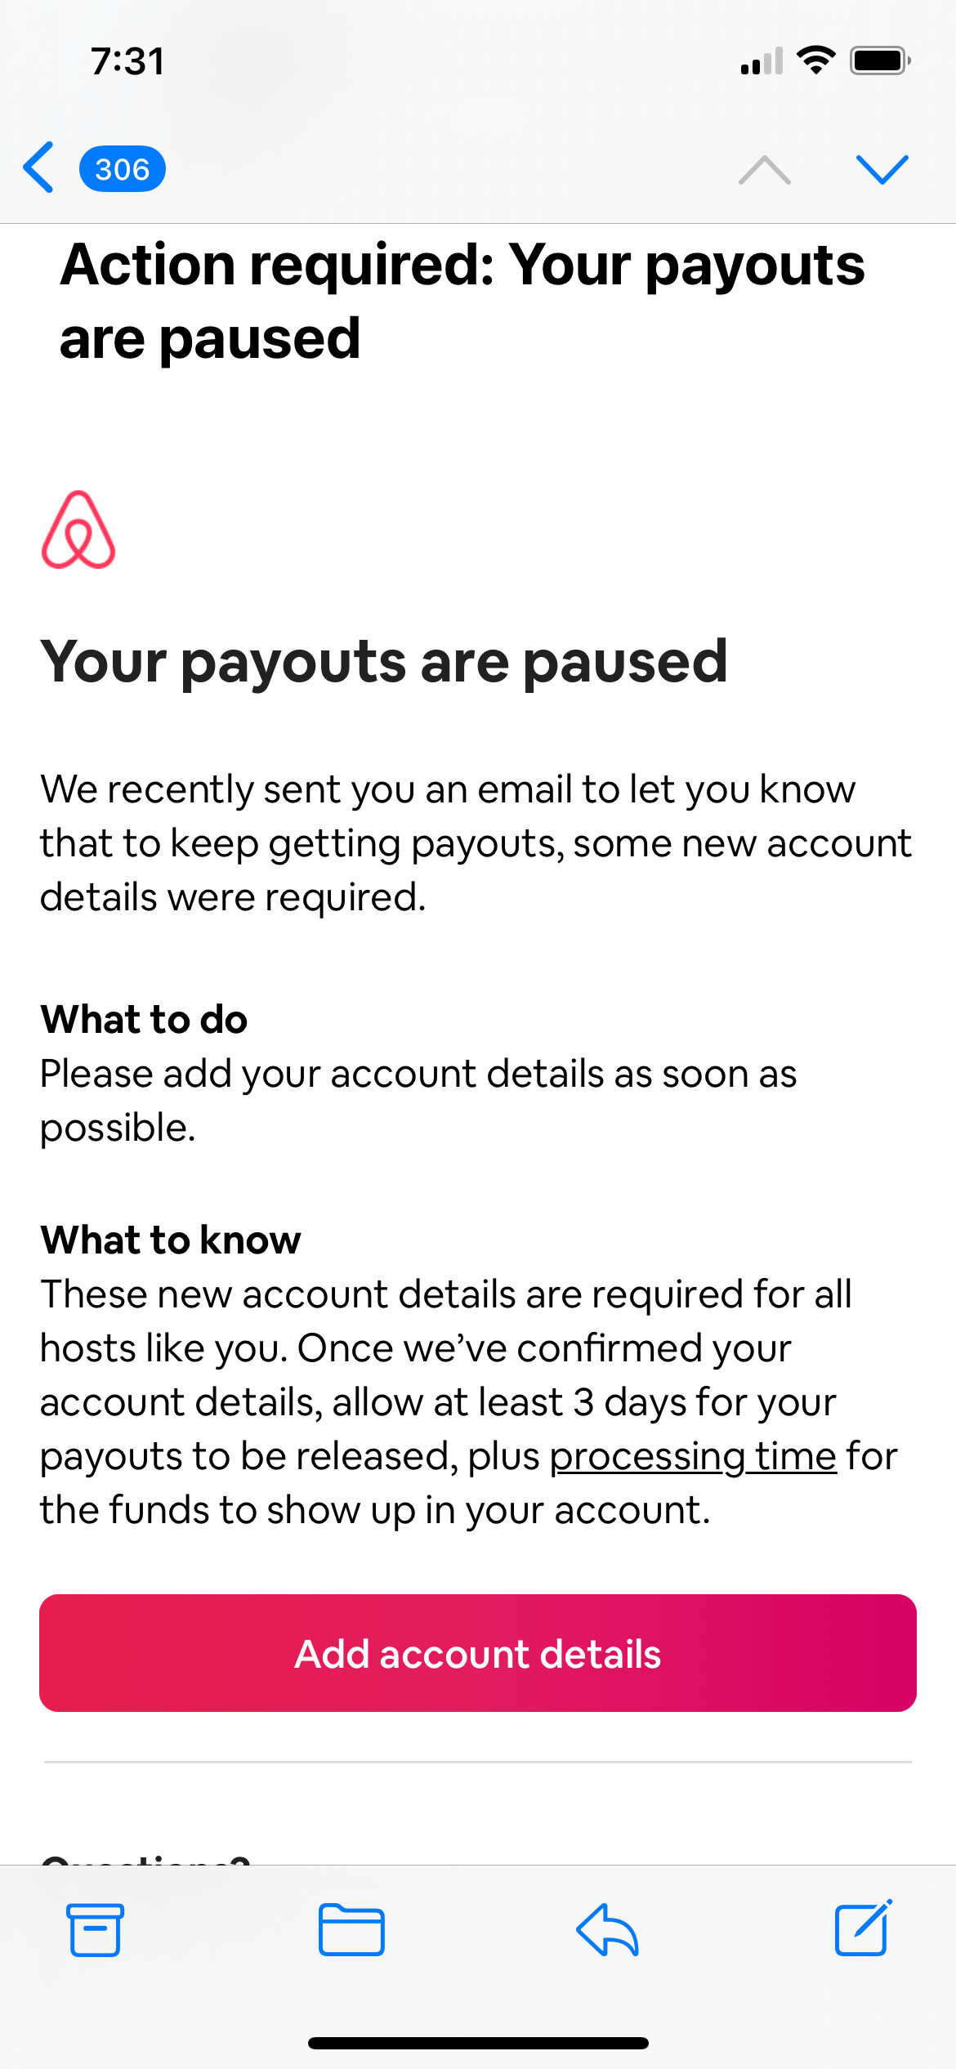The image size is (956, 2069).
Task: Tap the cellular signal bars
Action: click(x=762, y=61)
